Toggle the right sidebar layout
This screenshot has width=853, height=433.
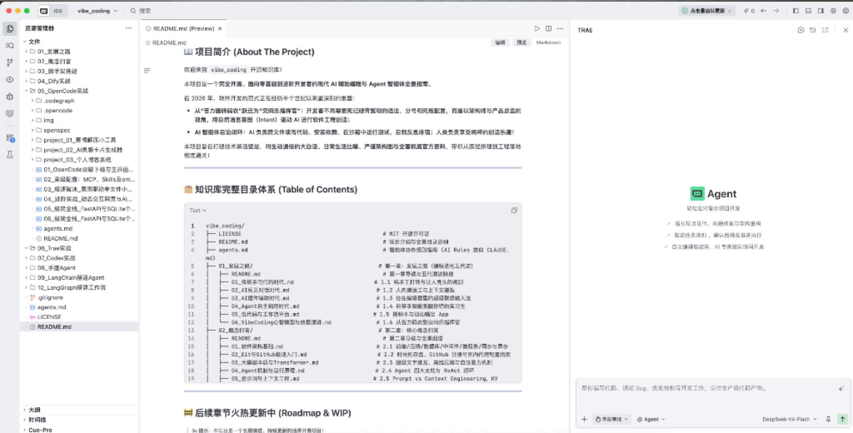(x=821, y=11)
